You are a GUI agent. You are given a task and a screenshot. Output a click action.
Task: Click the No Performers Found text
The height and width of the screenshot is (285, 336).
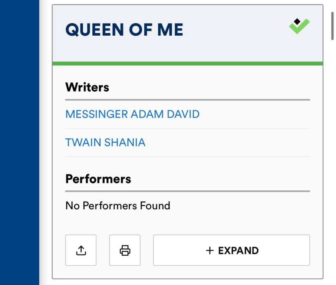tap(118, 206)
